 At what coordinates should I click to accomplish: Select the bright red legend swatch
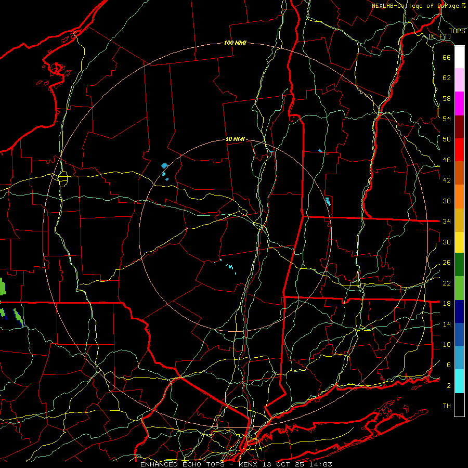(459, 150)
